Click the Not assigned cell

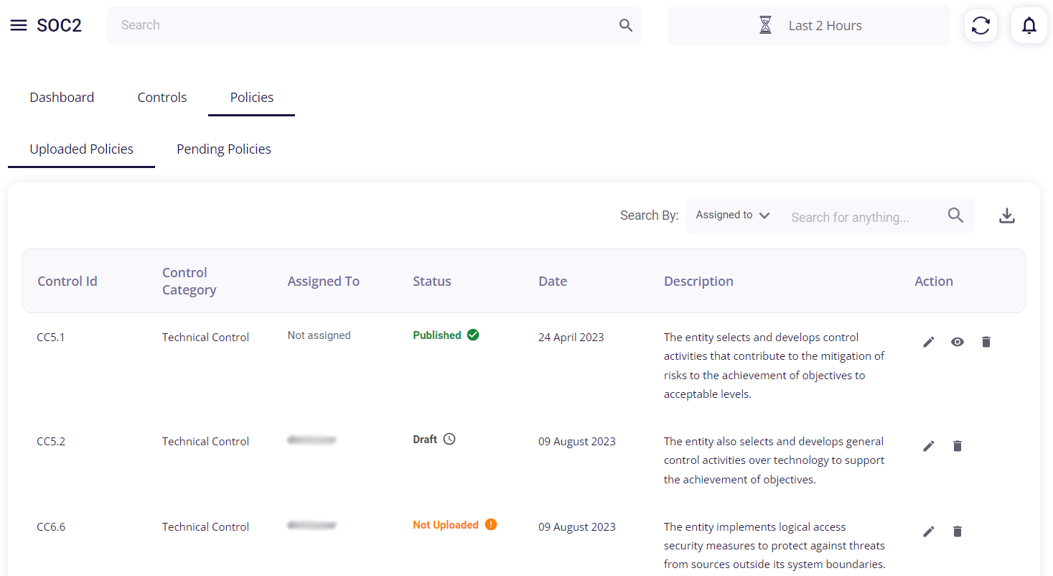[319, 335]
